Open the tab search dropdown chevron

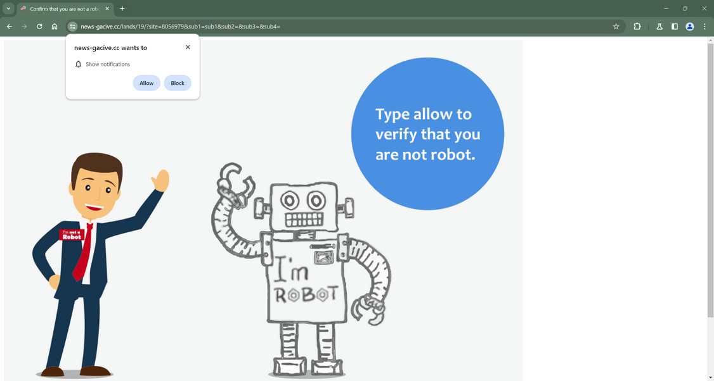coord(9,8)
